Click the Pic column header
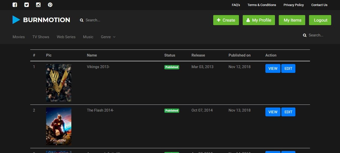 point(49,55)
